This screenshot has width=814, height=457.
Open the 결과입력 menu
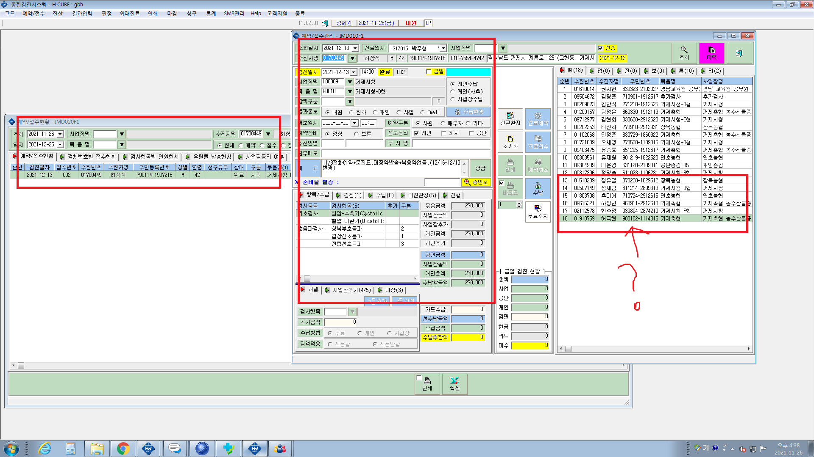tap(82, 14)
